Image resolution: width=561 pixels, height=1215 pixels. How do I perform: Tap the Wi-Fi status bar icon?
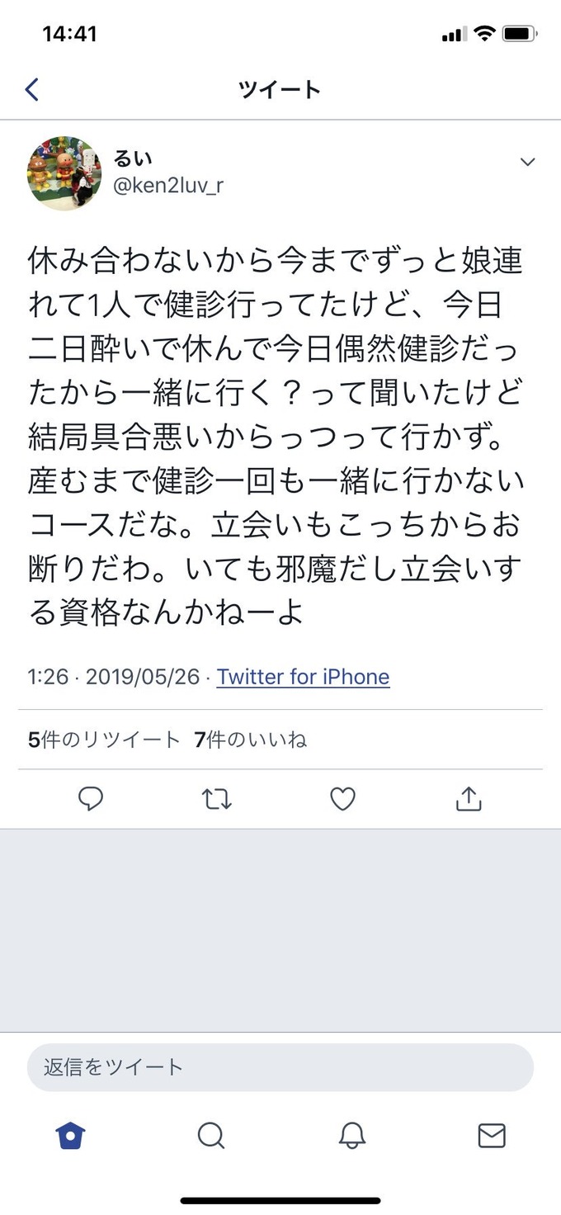[483, 34]
